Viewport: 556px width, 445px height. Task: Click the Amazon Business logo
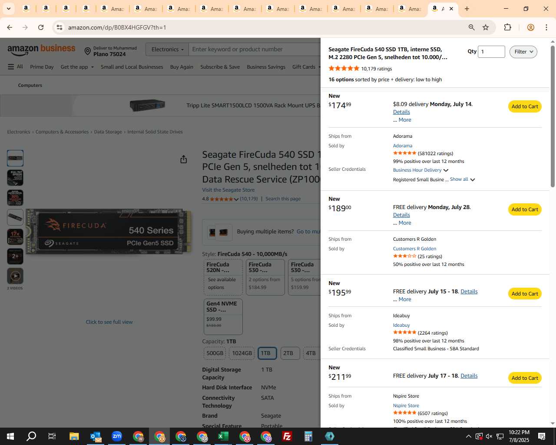tap(41, 50)
